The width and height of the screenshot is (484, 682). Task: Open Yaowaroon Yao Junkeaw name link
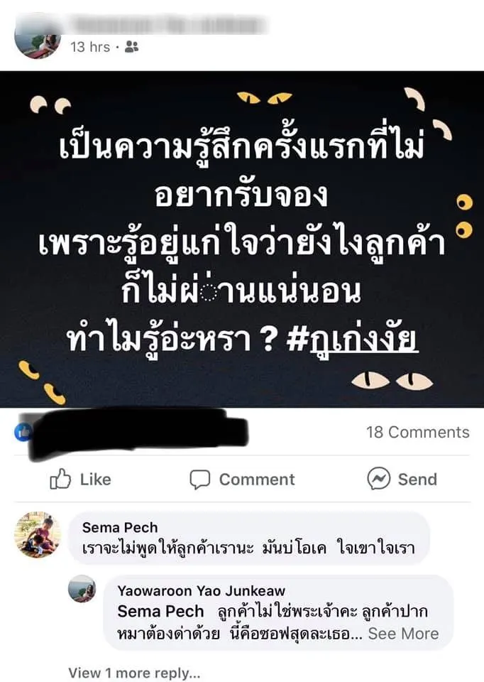pos(201,590)
